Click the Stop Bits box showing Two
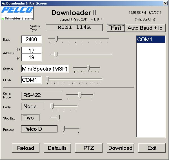The width and height of the screenshot is (169, 160). point(30,118)
